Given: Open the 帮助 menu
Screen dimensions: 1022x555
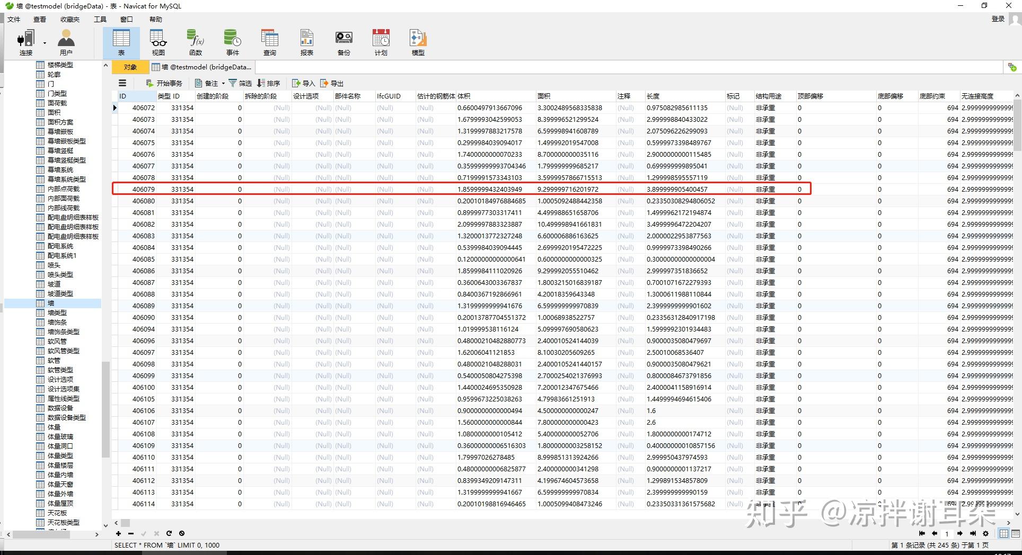Looking at the screenshot, I should click(156, 19).
